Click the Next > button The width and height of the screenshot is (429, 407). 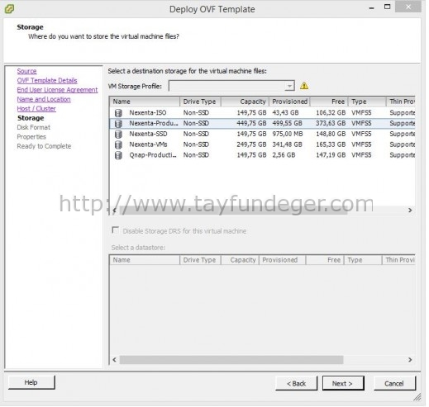point(343,384)
